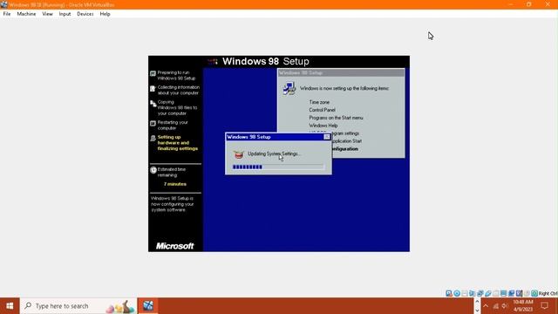Viewport: 558px width, 314px height.
Task: Click the host key arrow indicator
Action: click(534, 293)
